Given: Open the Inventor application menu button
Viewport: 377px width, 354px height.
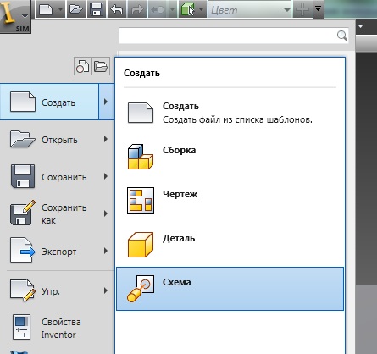Looking at the screenshot, I should (15, 16).
